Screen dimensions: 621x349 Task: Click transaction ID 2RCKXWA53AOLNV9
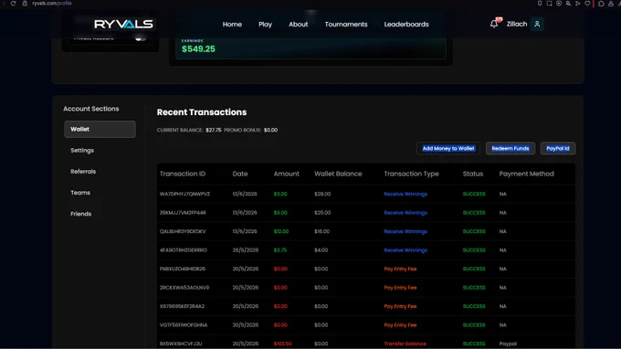(184, 288)
